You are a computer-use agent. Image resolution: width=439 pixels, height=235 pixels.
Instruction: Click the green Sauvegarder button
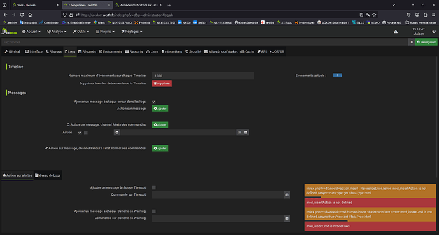[x=426, y=42]
